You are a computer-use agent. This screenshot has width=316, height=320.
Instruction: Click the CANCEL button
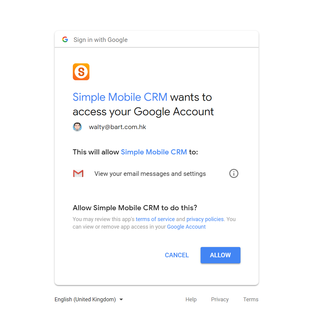177,255
